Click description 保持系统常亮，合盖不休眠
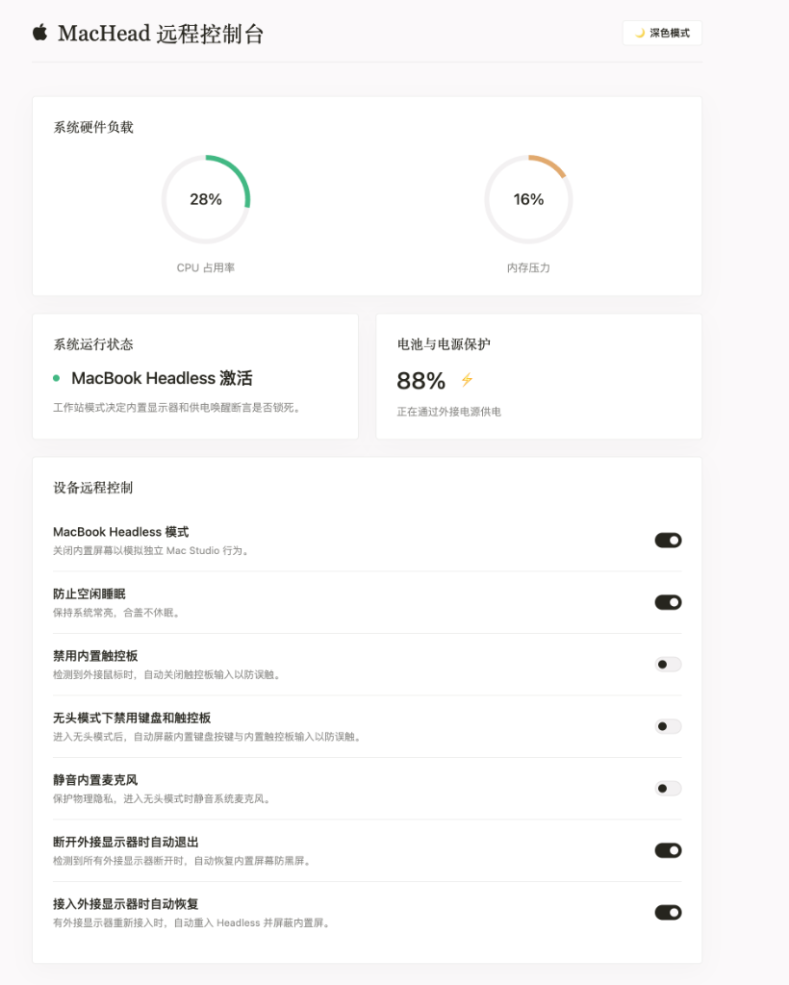The width and height of the screenshot is (789, 985). [117, 613]
